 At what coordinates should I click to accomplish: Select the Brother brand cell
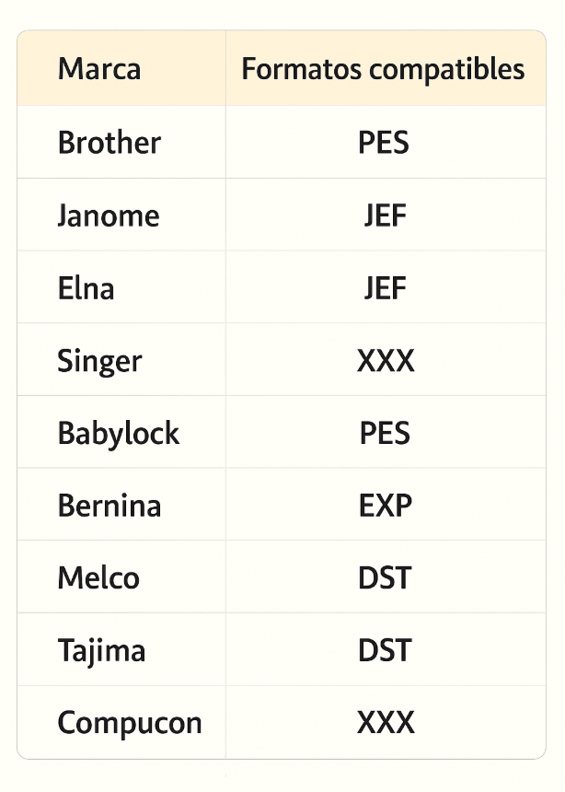pyautogui.click(x=109, y=143)
